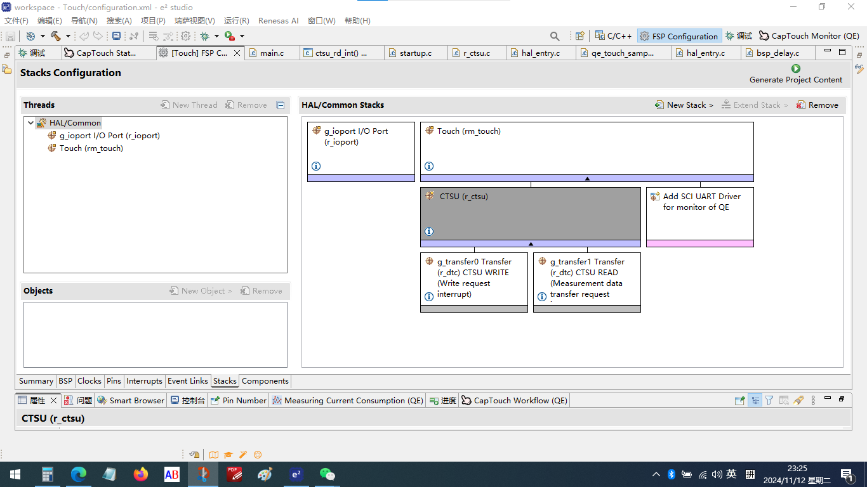867x487 pixels.
Task: Open the run tools dropdown arrow
Action: (x=242, y=36)
